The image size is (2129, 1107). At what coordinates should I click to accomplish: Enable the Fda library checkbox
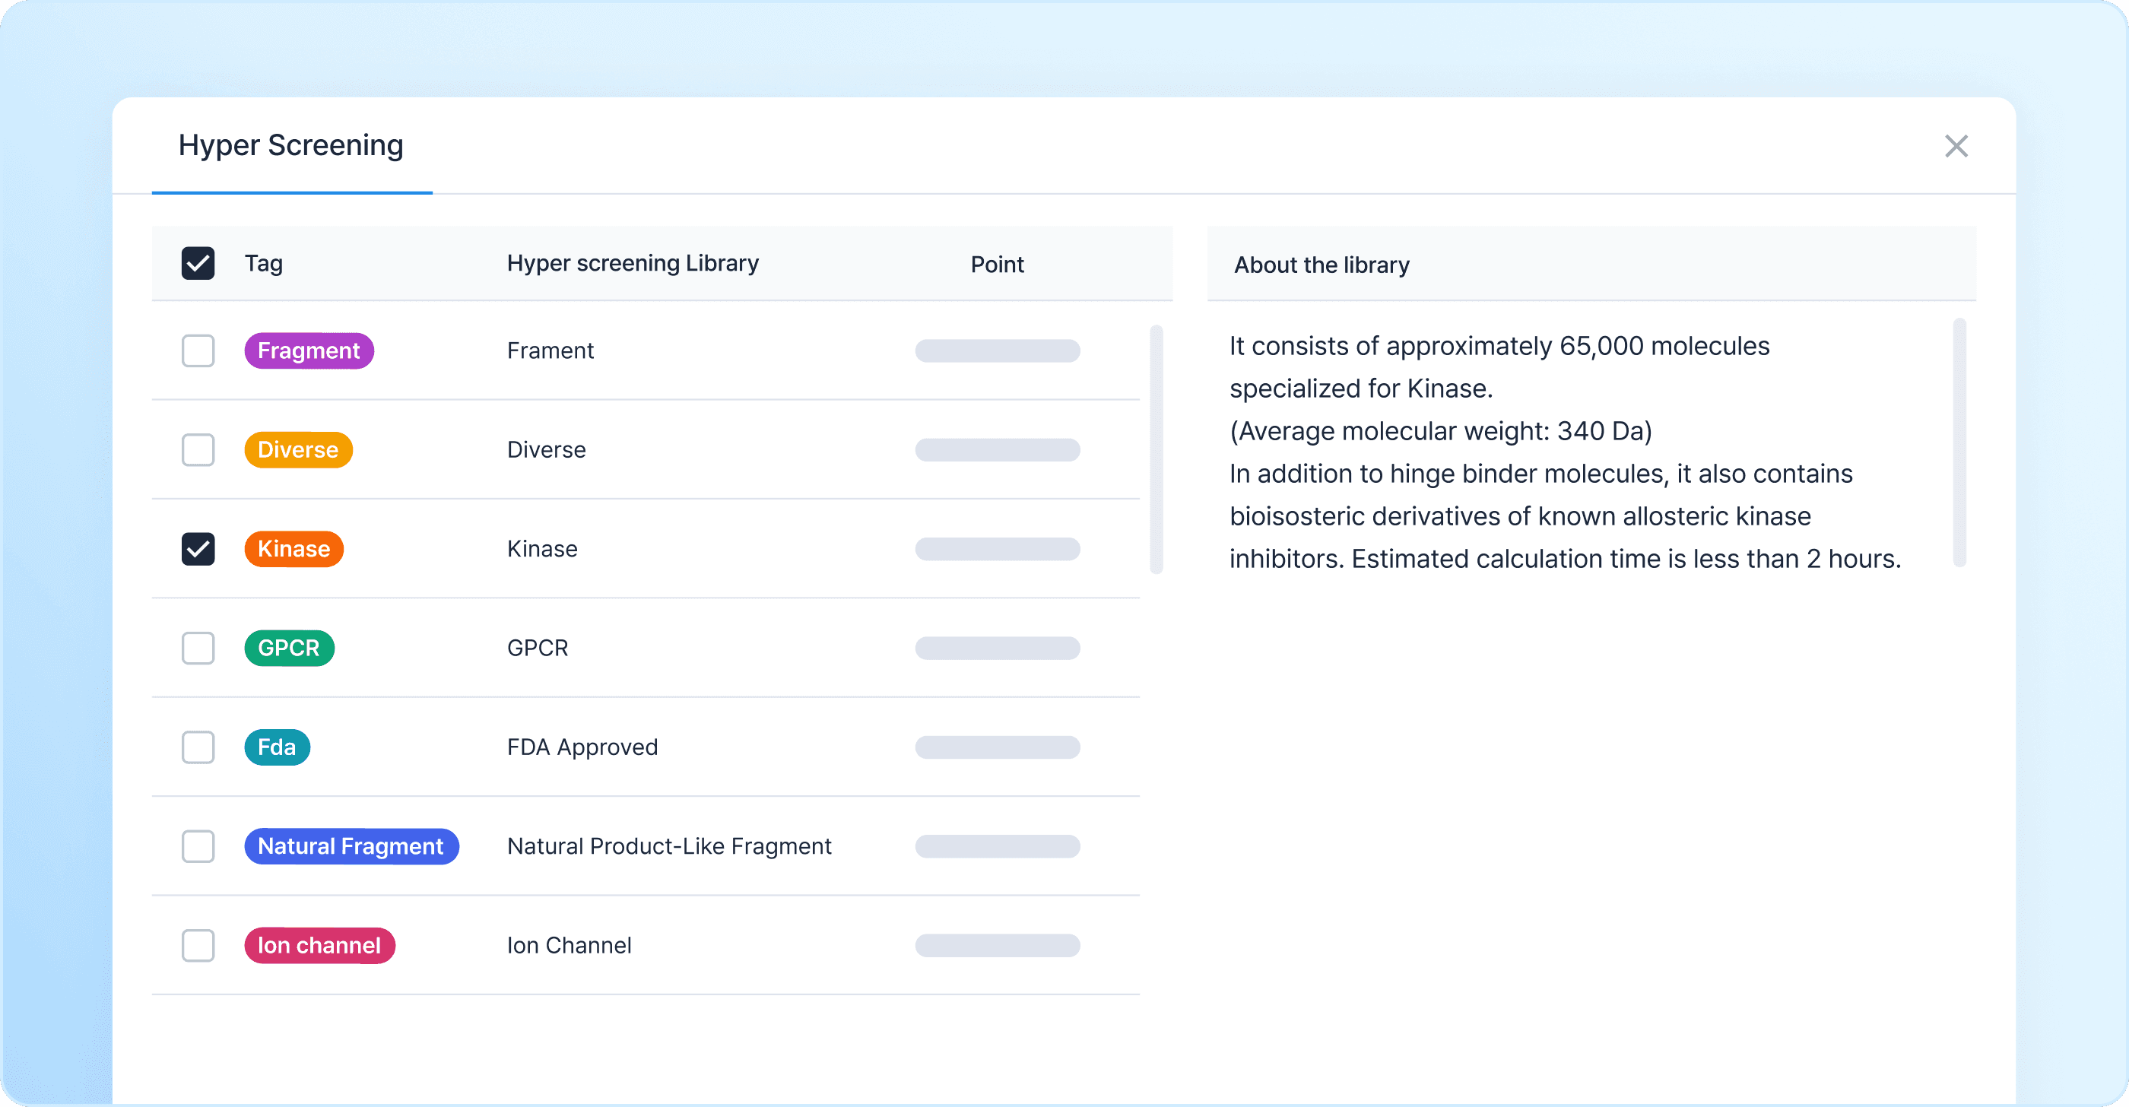coord(198,747)
